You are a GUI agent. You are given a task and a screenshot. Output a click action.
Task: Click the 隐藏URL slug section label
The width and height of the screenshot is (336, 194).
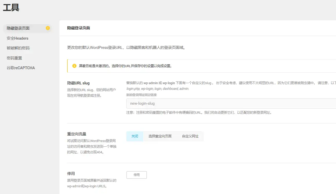pyautogui.click(x=78, y=83)
